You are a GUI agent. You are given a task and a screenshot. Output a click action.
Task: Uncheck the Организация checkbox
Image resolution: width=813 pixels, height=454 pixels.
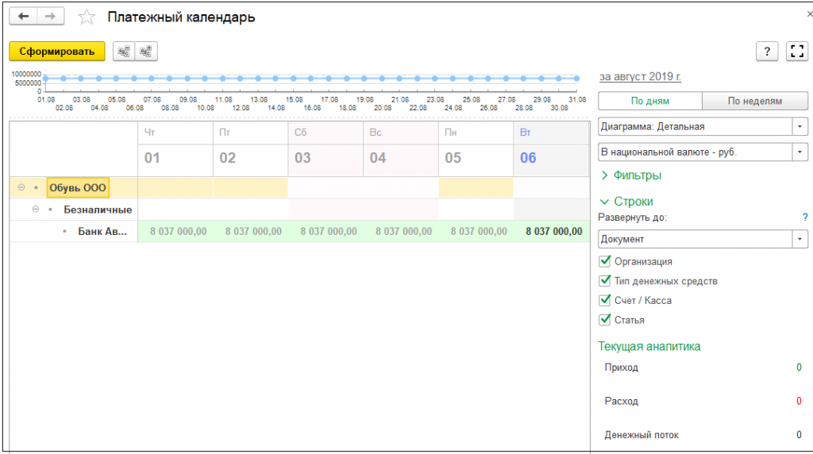[x=606, y=261]
